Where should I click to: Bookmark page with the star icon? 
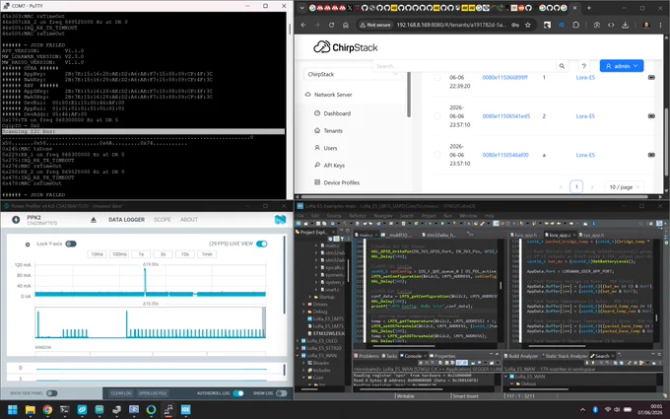(528, 26)
